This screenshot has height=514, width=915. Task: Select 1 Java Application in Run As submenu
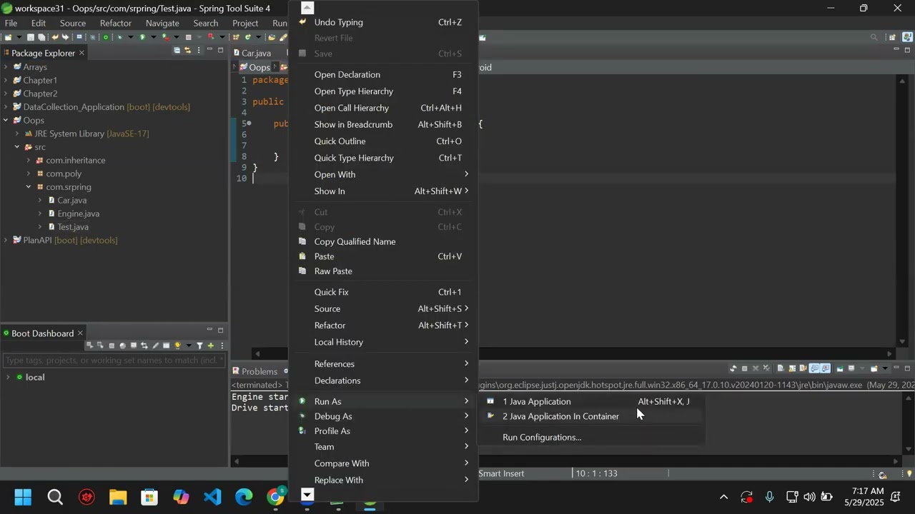pyautogui.click(x=591, y=401)
